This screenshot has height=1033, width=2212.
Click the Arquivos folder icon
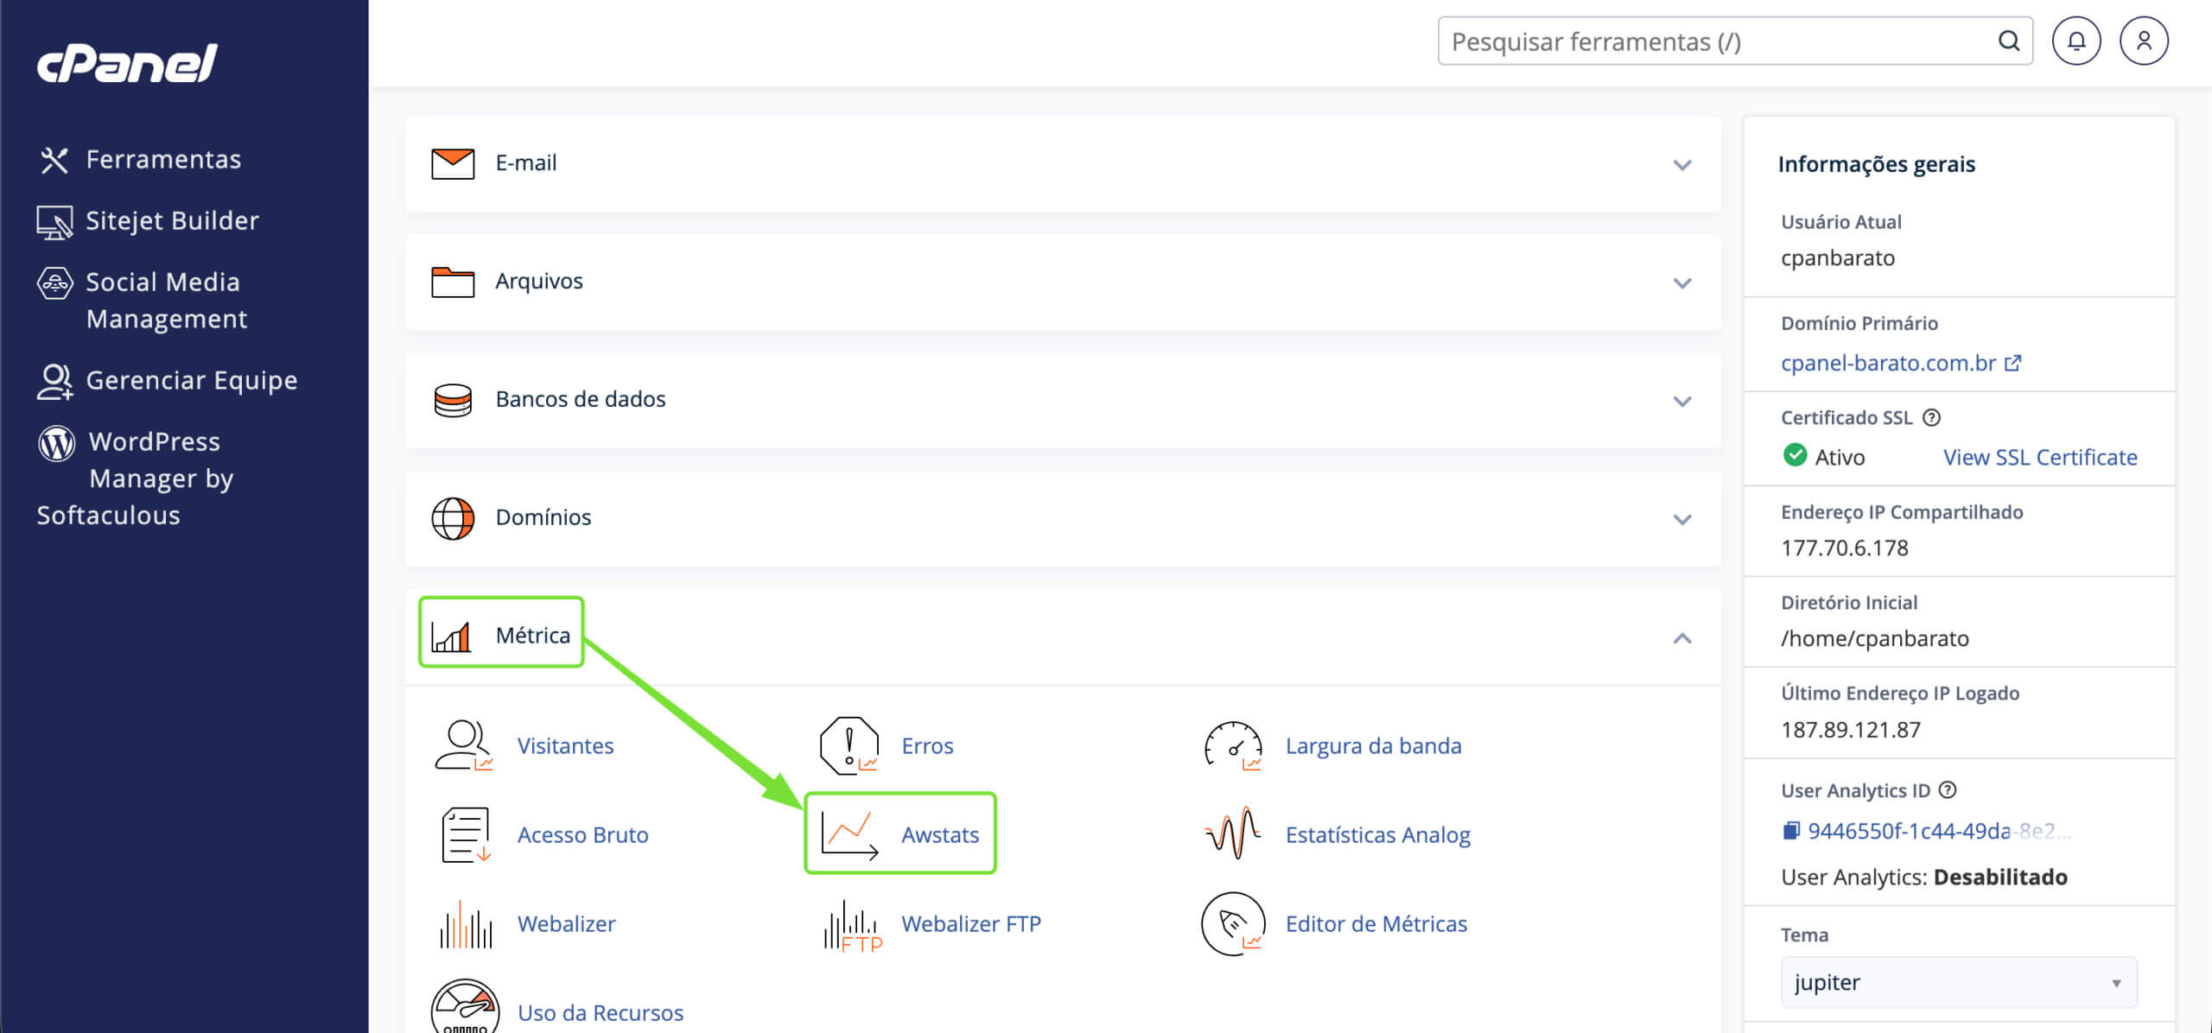pos(453,282)
